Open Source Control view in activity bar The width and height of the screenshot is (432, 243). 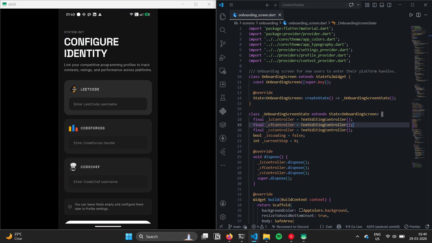tap(222, 44)
